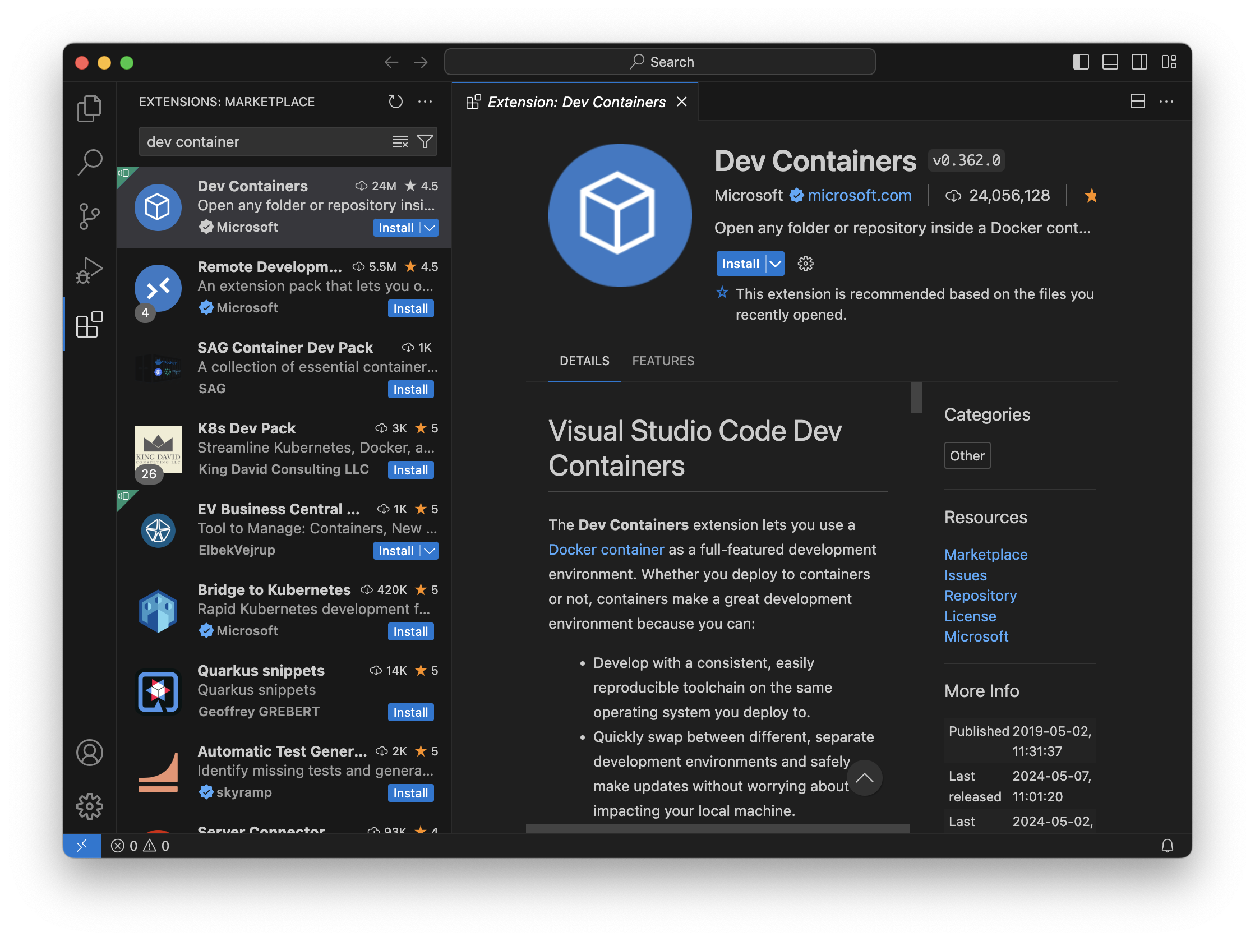Expand Install options in Dev Containers details
This screenshot has width=1255, height=941.
(776, 264)
